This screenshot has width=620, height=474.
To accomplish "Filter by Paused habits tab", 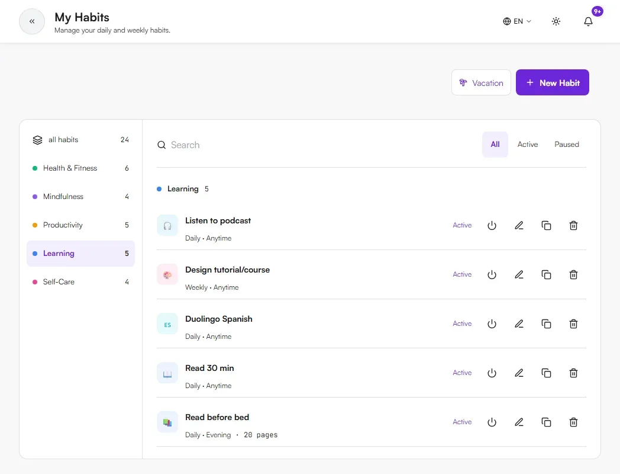I will click(x=566, y=145).
